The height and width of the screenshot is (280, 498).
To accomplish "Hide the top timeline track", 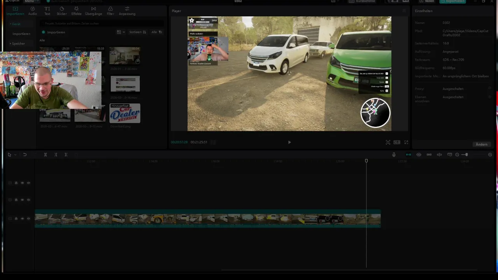I will 22,183.
